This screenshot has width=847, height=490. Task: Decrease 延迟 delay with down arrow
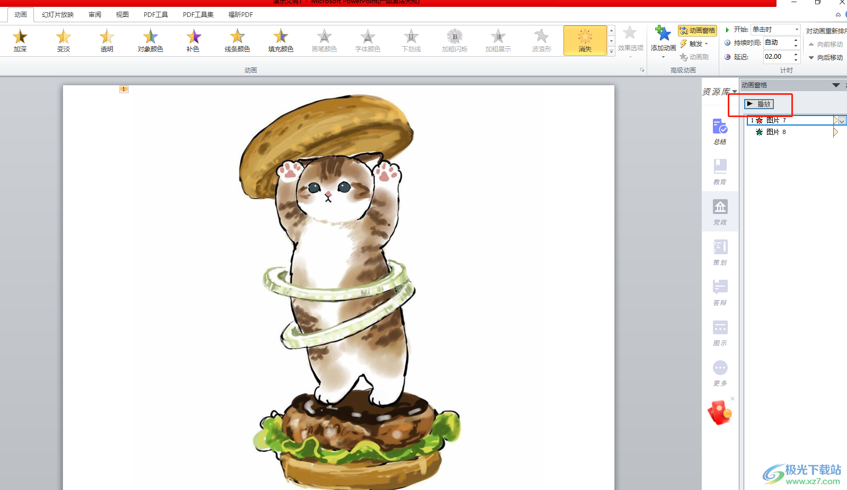(796, 60)
